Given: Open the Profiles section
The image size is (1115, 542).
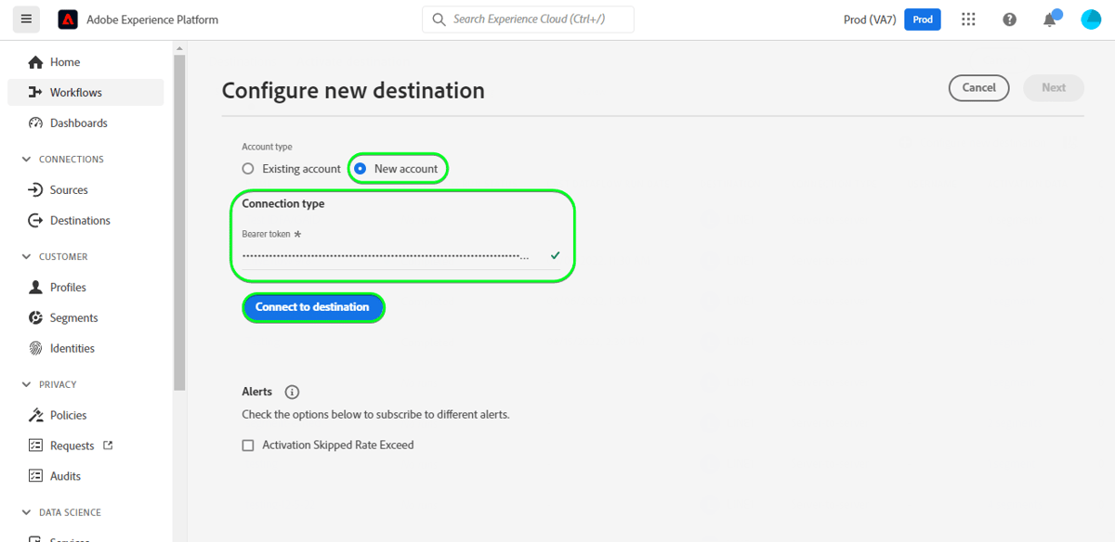Looking at the screenshot, I should coord(72,287).
